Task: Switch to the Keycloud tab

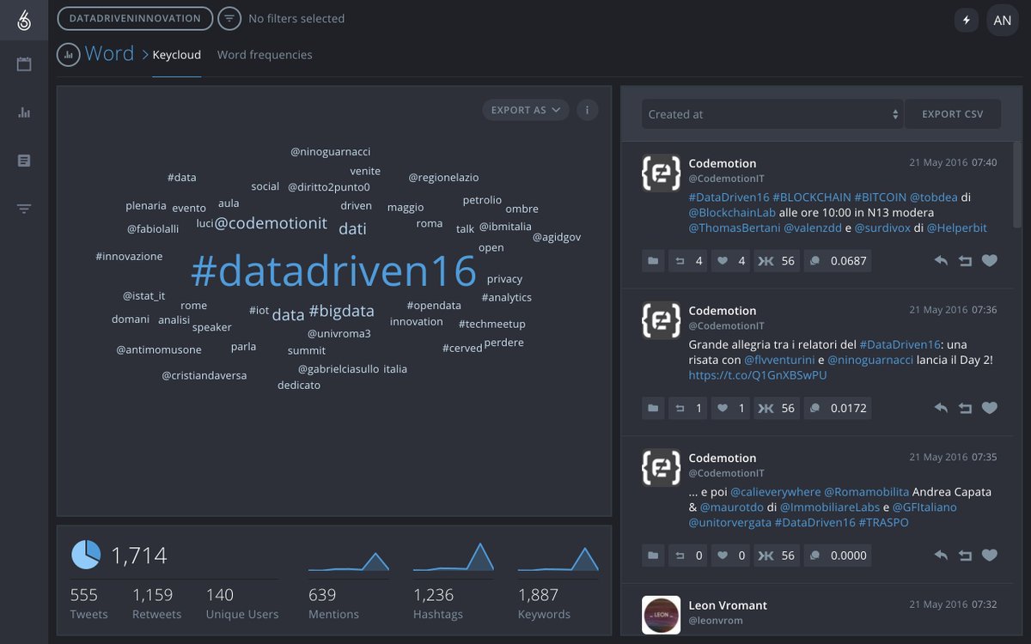Action: tap(177, 55)
